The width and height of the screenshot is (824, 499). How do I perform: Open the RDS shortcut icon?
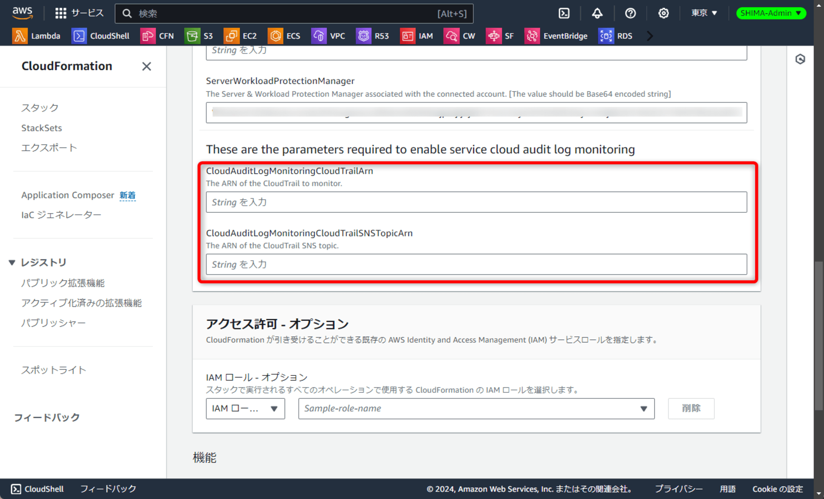(x=606, y=36)
